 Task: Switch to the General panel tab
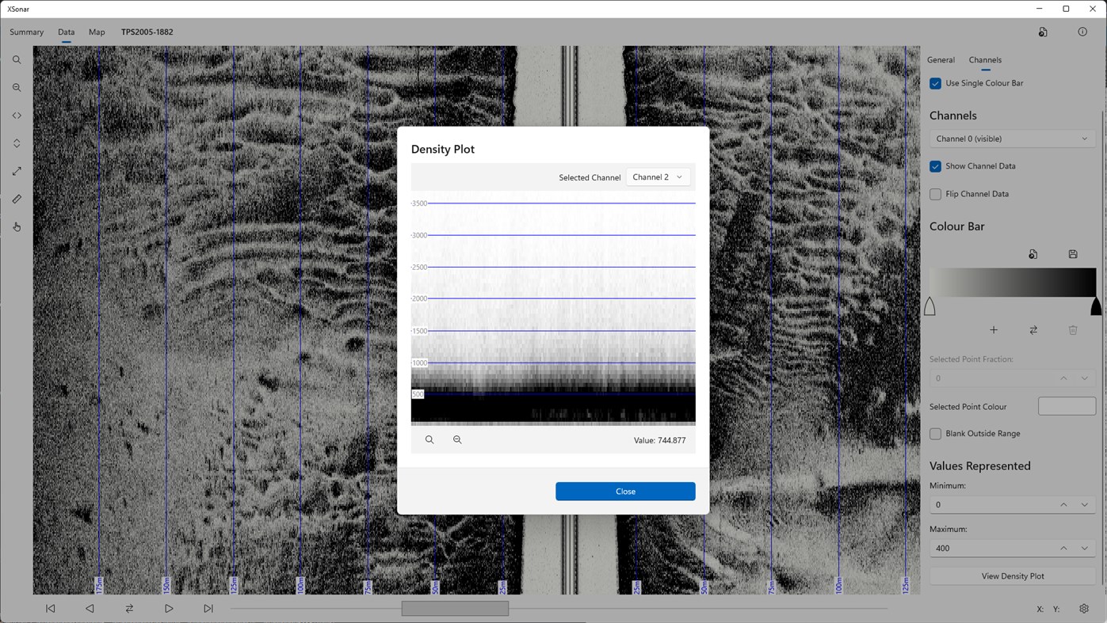coord(941,60)
